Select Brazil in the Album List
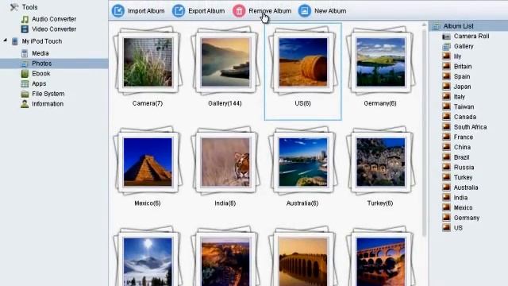This screenshot has height=286, width=508. 461,157
